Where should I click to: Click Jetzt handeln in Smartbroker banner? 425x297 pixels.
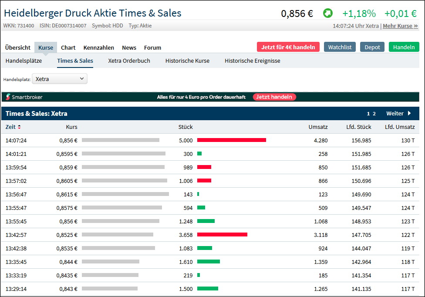274,97
